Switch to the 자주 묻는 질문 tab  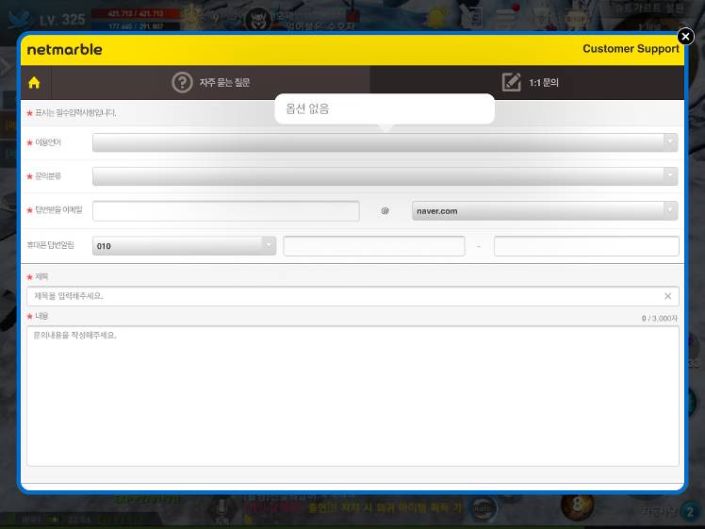coord(224,82)
